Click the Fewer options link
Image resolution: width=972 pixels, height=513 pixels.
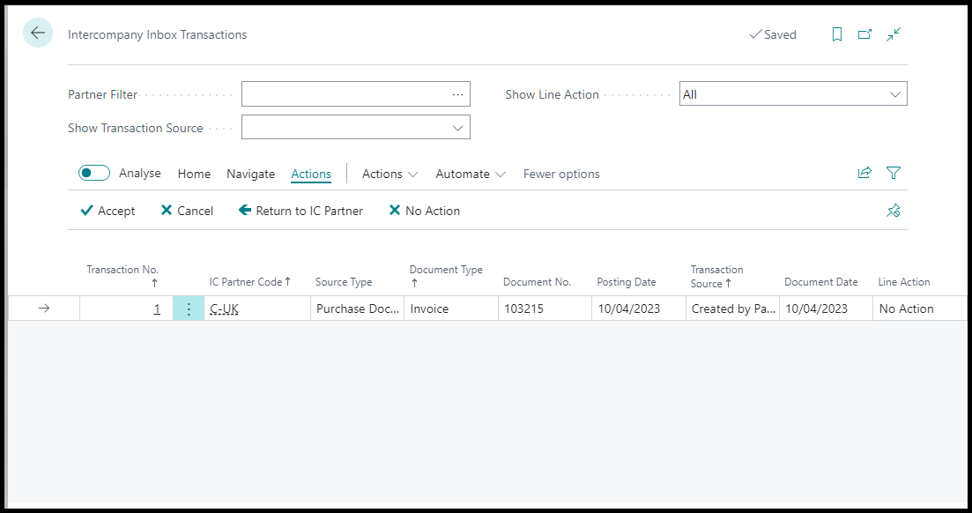[x=561, y=174]
